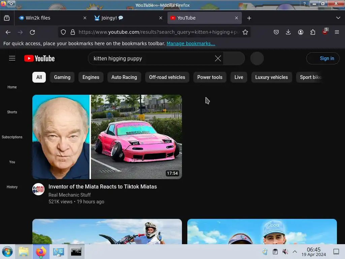This screenshot has width=345, height=259.
Task: Open Firefox account icon
Action: pos(301,32)
